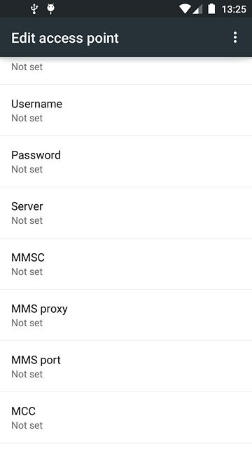Open the MCC setting
The width and height of the screenshot is (252, 449).
pos(126,418)
